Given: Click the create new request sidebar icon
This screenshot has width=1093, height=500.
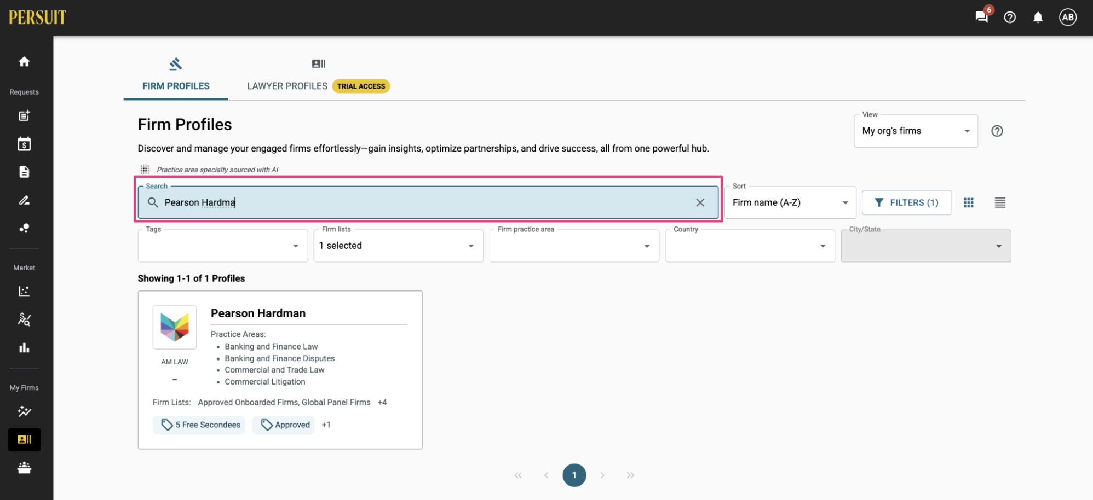Looking at the screenshot, I should [24, 115].
